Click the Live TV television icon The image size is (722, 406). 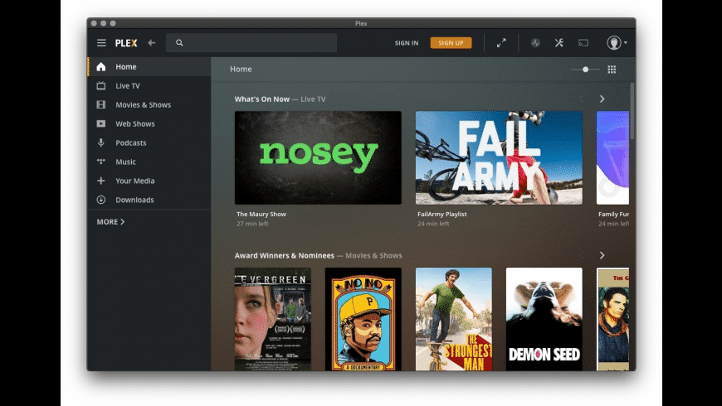click(101, 85)
